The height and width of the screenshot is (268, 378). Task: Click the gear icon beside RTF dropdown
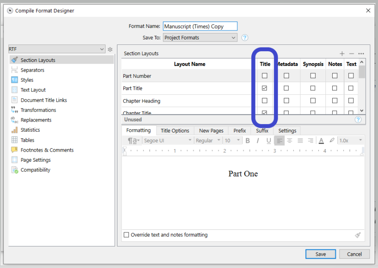[x=110, y=50]
